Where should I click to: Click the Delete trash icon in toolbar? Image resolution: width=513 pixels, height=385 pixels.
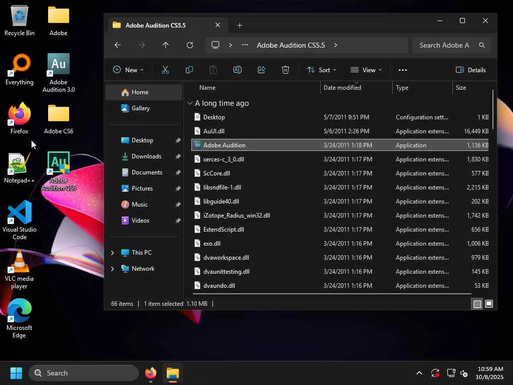click(285, 70)
